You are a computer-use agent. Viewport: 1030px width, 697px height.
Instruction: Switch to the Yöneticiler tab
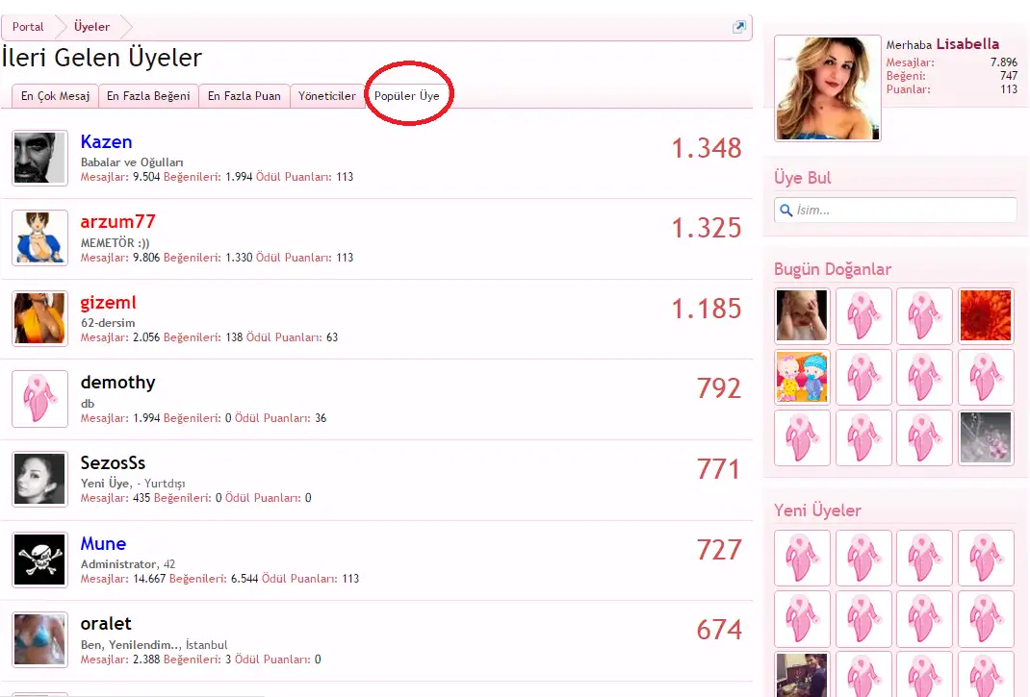tap(327, 96)
